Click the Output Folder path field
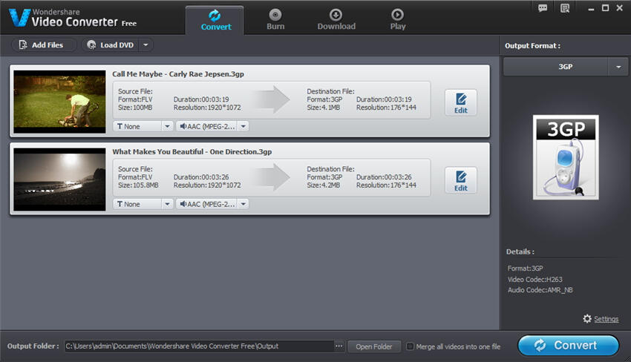 click(199, 346)
